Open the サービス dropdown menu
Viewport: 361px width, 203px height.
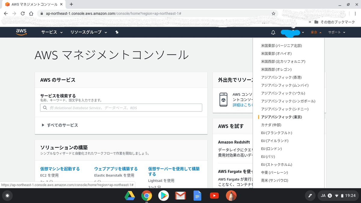click(52, 32)
